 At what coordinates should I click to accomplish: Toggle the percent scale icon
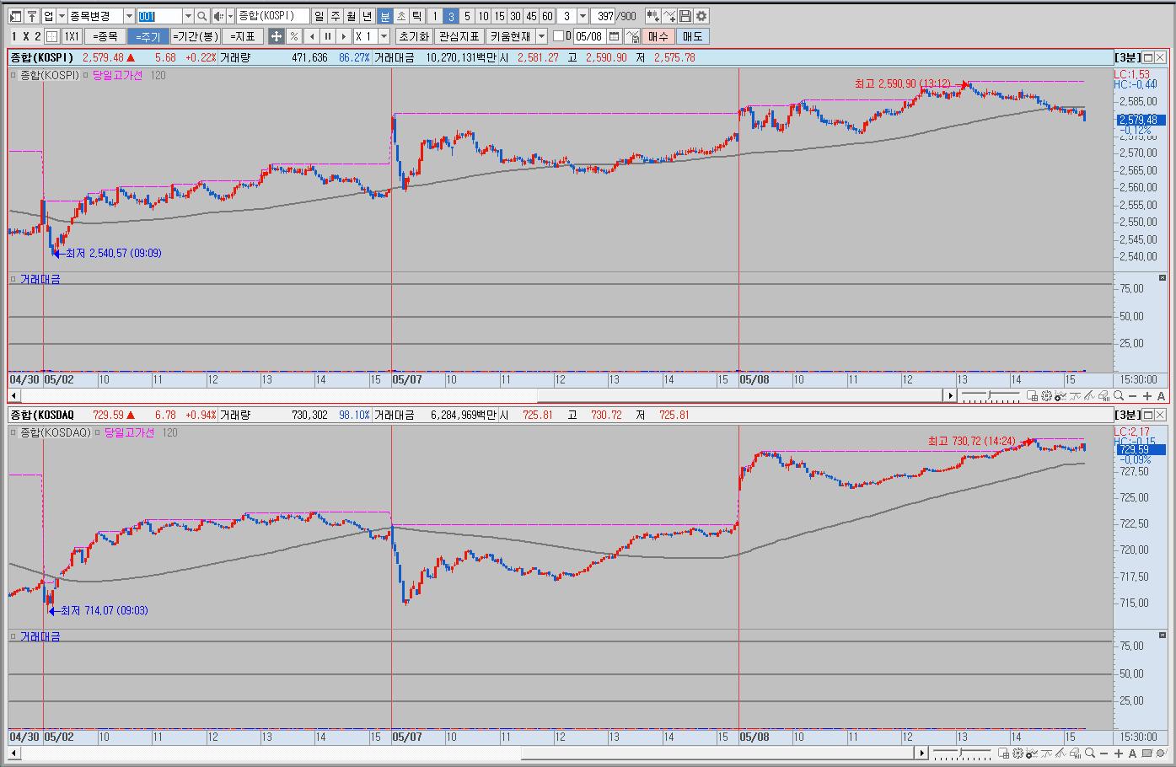[293, 36]
